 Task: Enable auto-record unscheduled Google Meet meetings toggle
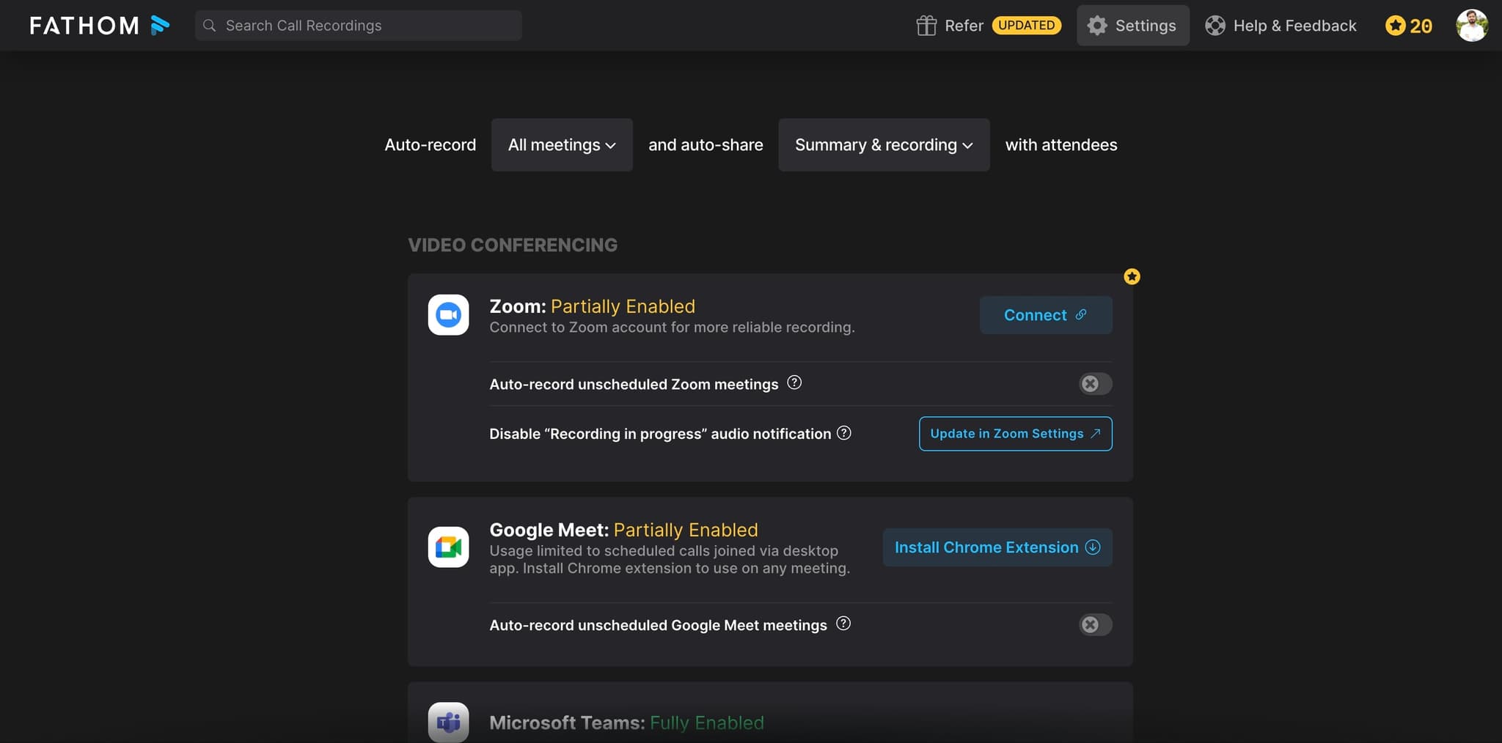1095,624
